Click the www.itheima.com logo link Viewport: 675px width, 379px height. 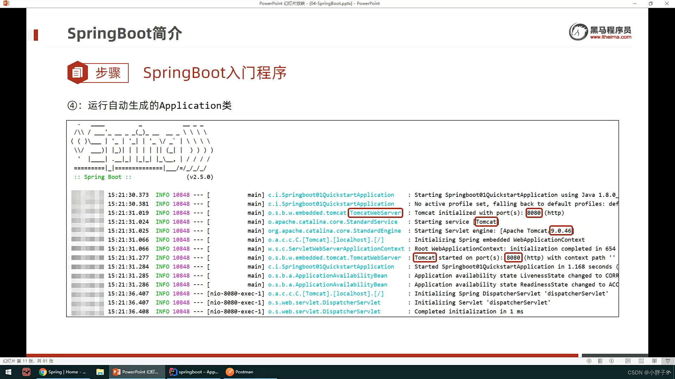(610, 37)
